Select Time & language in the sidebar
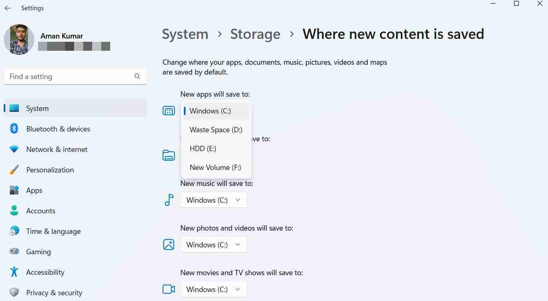Screen dimensions: 548x301 [53, 231]
